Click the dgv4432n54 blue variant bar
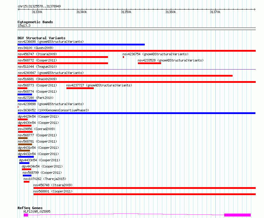Image resolution: width=264 pixels, height=218 pixels. [x=26, y=157]
